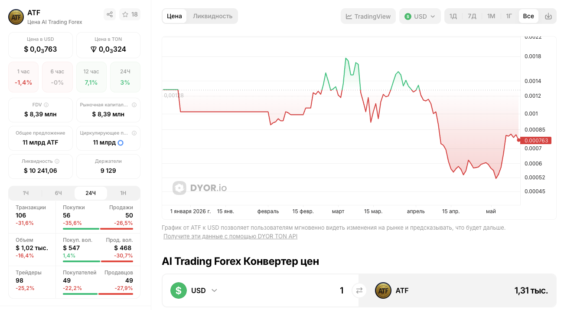
Task: Download chart data with download icon
Action: (548, 16)
